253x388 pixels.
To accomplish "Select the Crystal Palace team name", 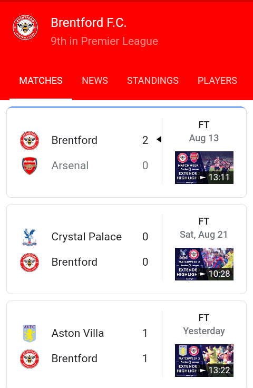I will pyautogui.click(x=86, y=237).
